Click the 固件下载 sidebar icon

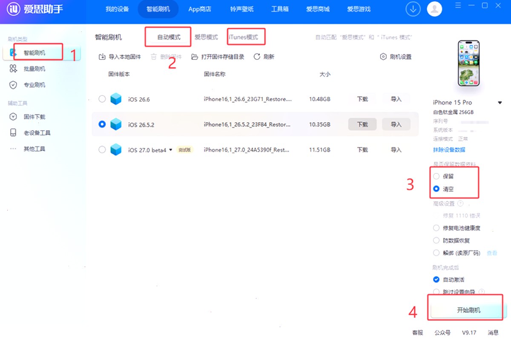coord(14,117)
